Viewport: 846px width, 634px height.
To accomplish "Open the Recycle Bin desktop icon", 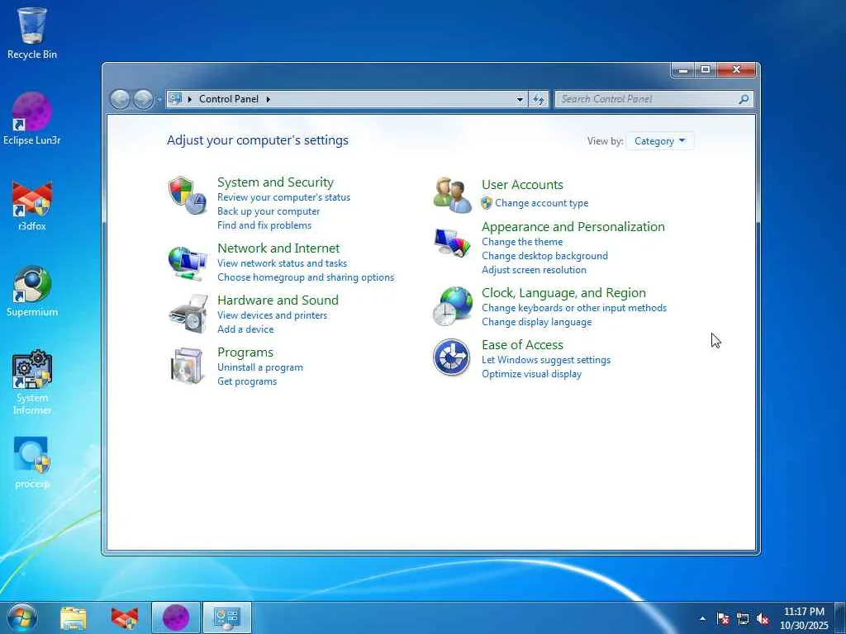I will tap(32, 33).
